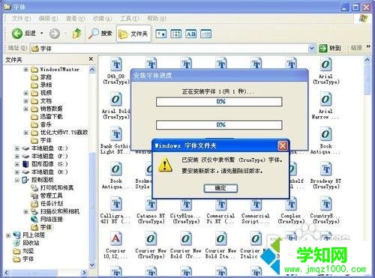Click 确定 in the font folder dialog

[x=220, y=188]
